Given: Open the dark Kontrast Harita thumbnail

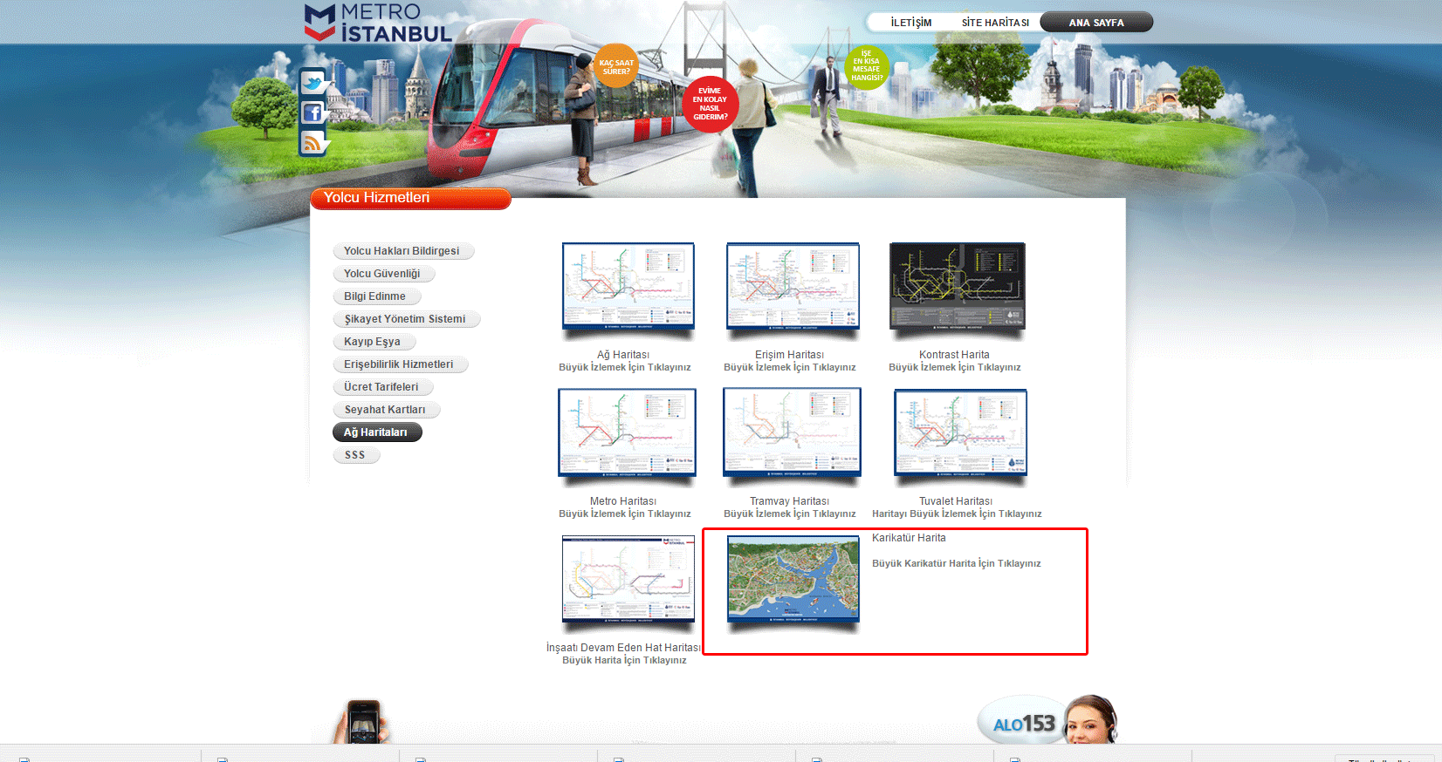Looking at the screenshot, I should pyautogui.click(x=957, y=286).
